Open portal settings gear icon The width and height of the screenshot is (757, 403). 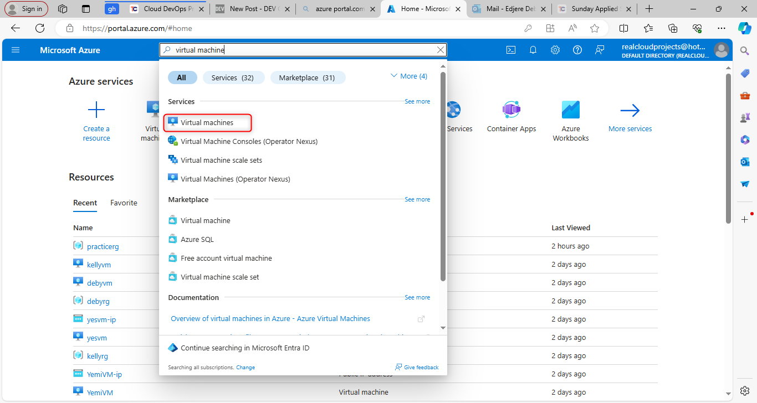click(x=555, y=50)
